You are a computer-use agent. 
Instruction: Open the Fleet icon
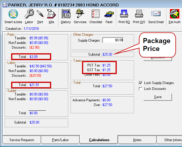pos(109,16)
